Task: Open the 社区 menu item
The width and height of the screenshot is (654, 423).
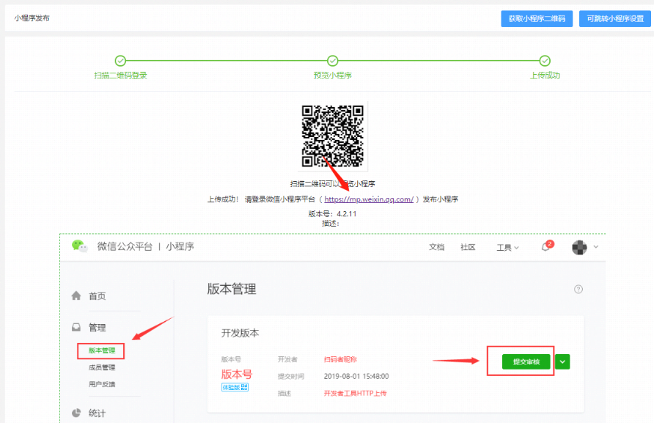Action: coord(468,247)
